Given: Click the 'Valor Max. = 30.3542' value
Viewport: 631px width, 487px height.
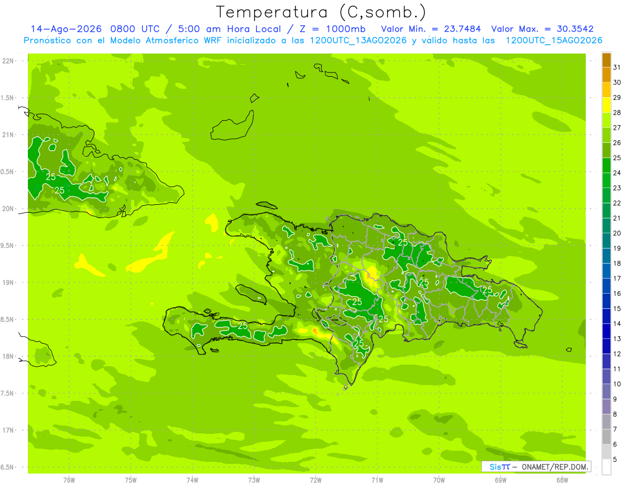Looking at the screenshot, I should pyautogui.click(x=543, y=29).
